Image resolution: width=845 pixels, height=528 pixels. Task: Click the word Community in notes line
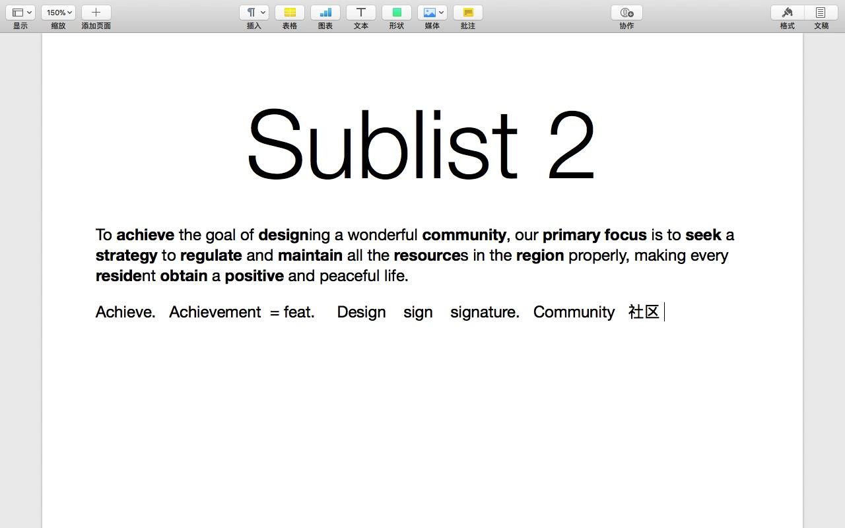click(x=574, y=312)
